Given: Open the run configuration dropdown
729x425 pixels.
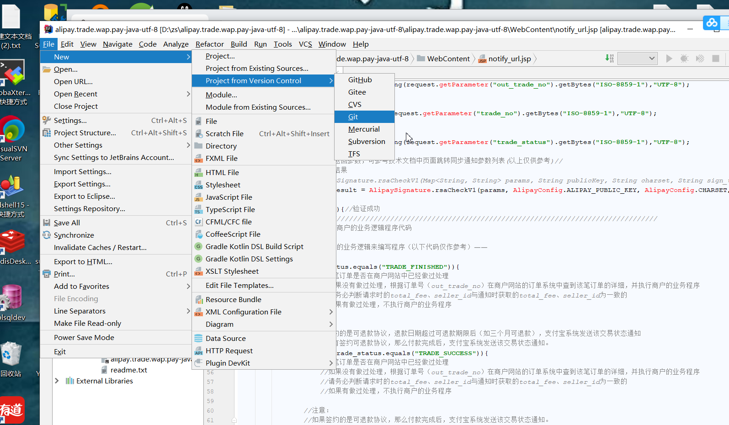Looking at the screenshot, I should tap(637, 58).
